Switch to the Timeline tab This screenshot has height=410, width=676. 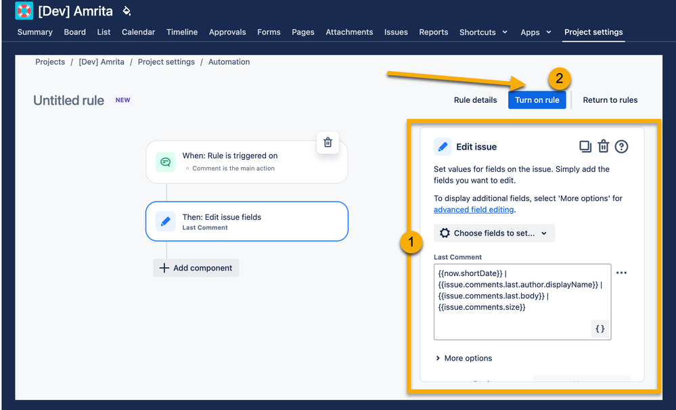[x=182, y=32]
